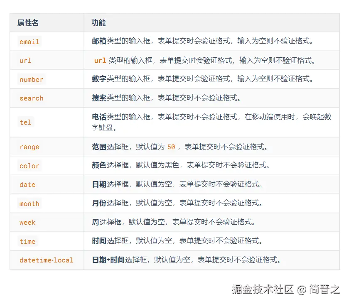Select the color attribute cell
Image resolution: width=349 pixels, height=304 pixels.
tap(29, 166)
